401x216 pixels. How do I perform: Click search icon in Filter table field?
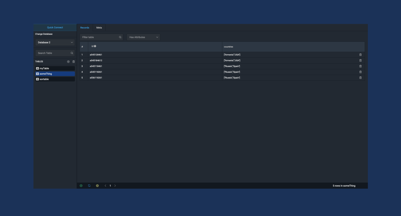coord(120,37)
